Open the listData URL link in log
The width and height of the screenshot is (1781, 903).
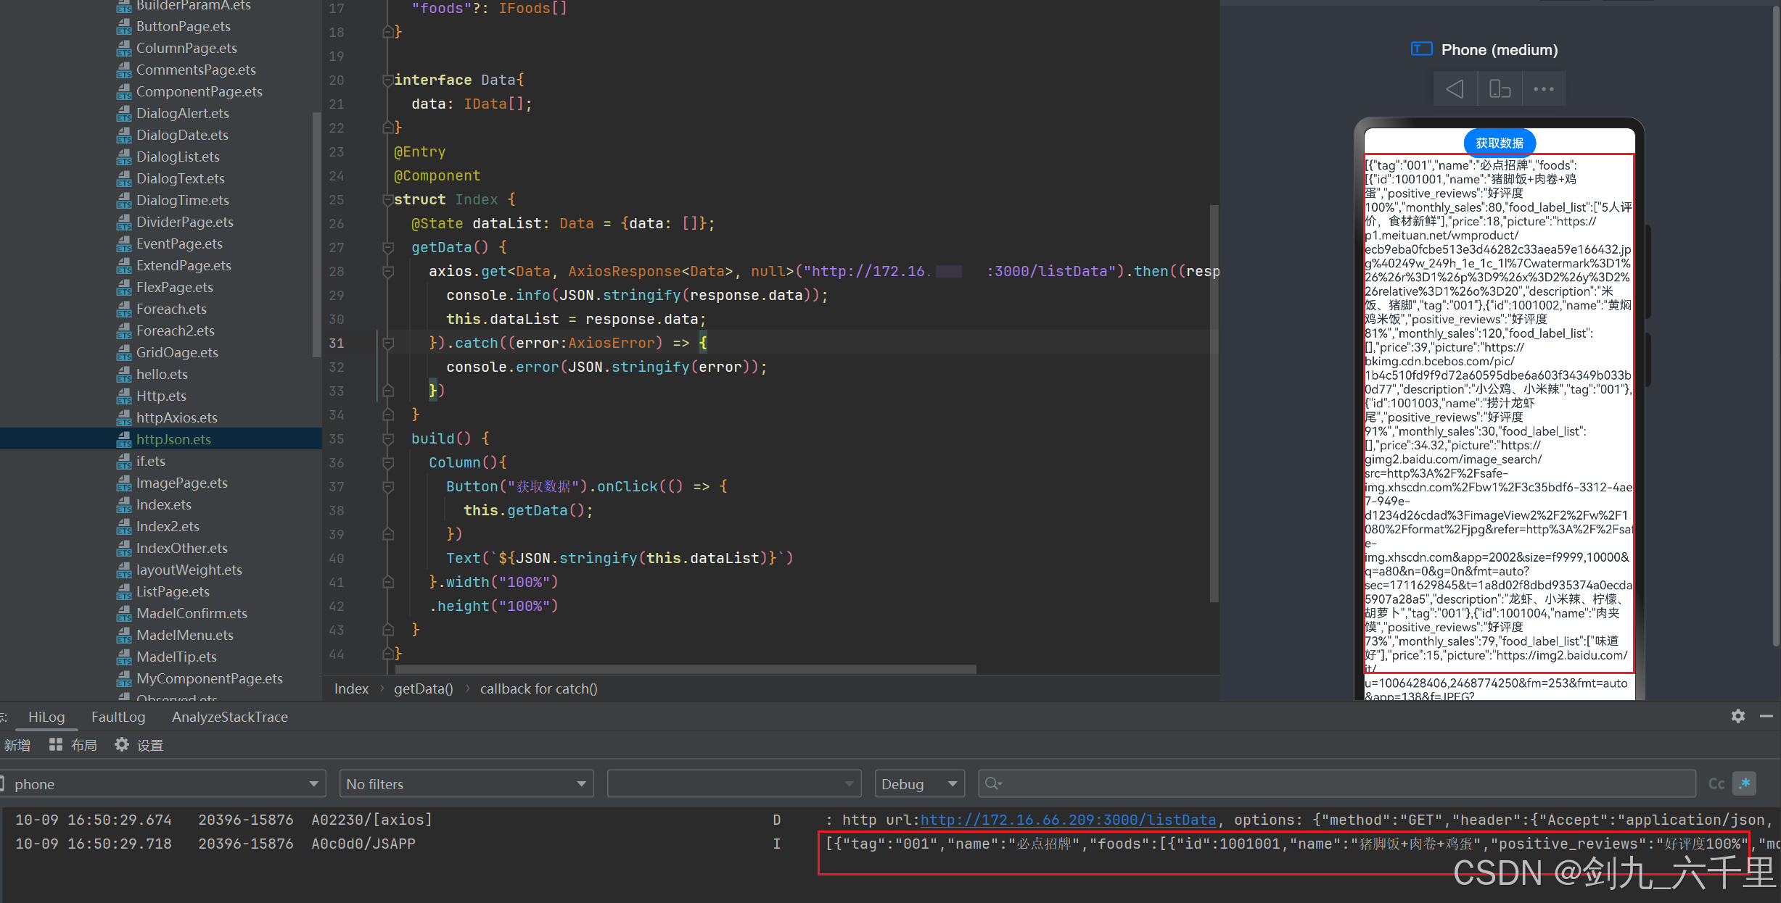pyautogui.click(x=1067, y=820)
